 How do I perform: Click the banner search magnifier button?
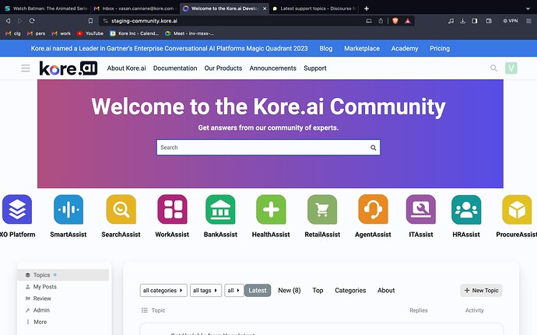tap(373, 148)
